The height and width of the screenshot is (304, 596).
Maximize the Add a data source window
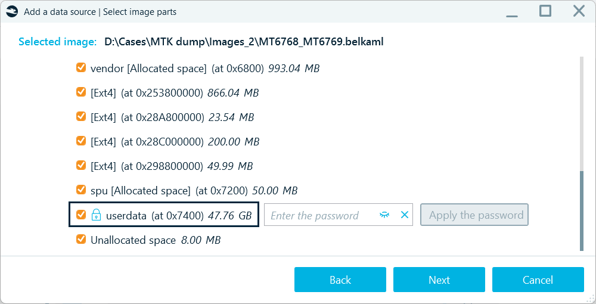coord(545,11)
